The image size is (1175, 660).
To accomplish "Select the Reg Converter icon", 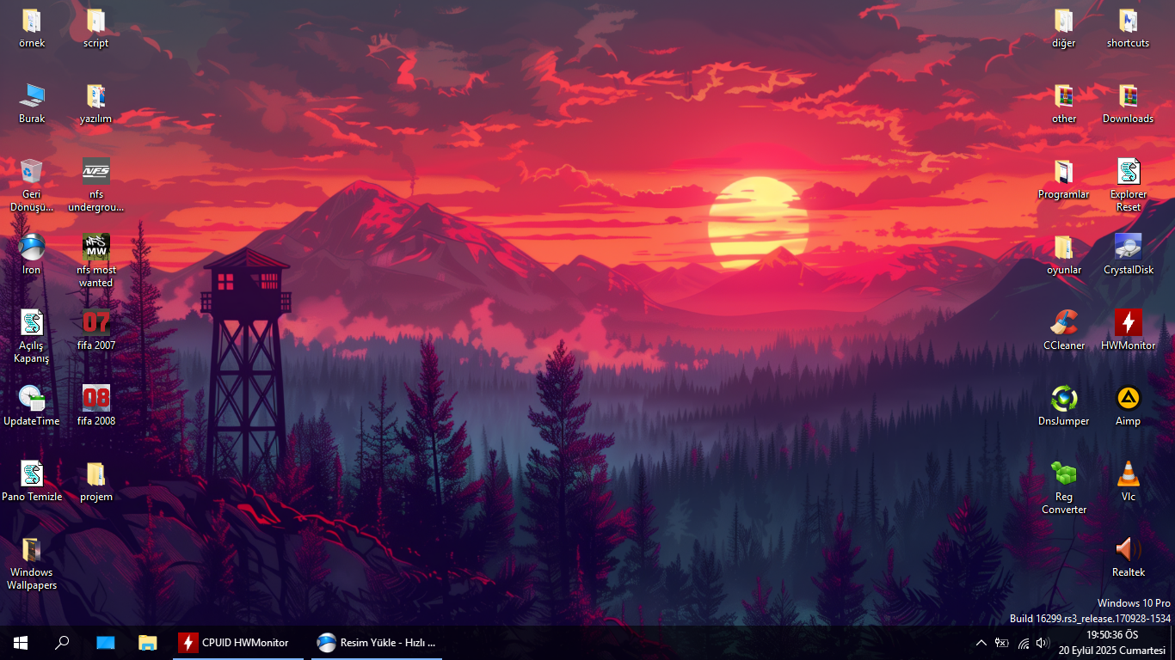I will 1064,474.
